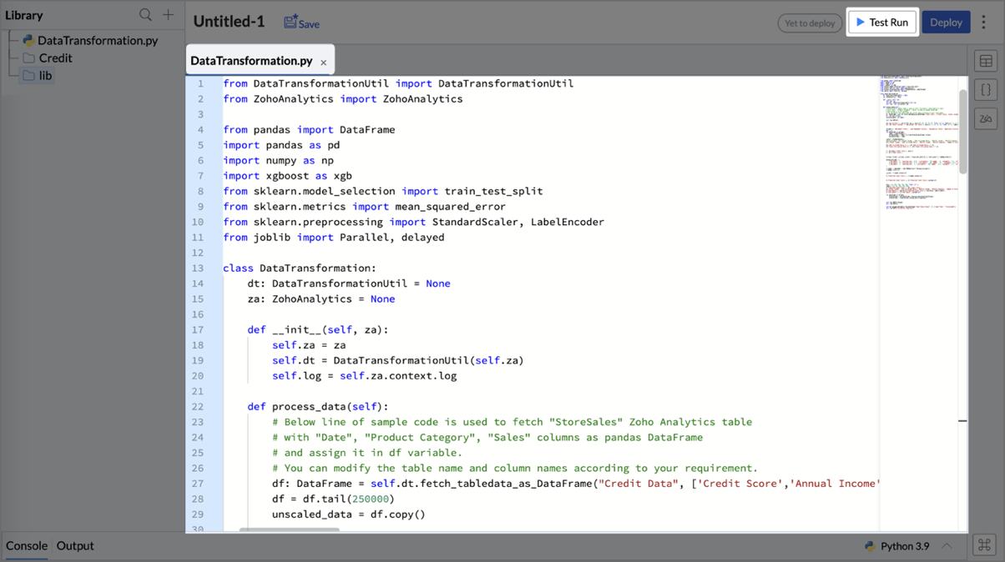Click the Test Run button
1005x562 pixels.
[x=882, y=23]
